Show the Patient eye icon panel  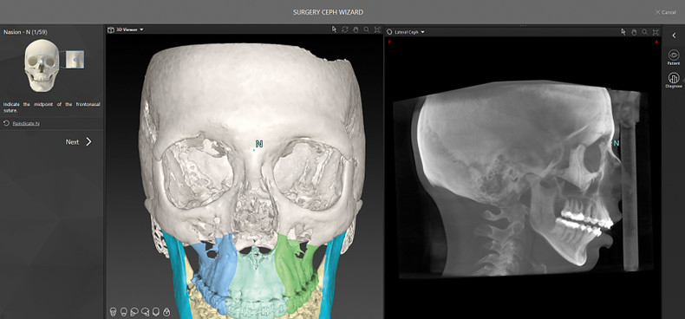[673, 58]
